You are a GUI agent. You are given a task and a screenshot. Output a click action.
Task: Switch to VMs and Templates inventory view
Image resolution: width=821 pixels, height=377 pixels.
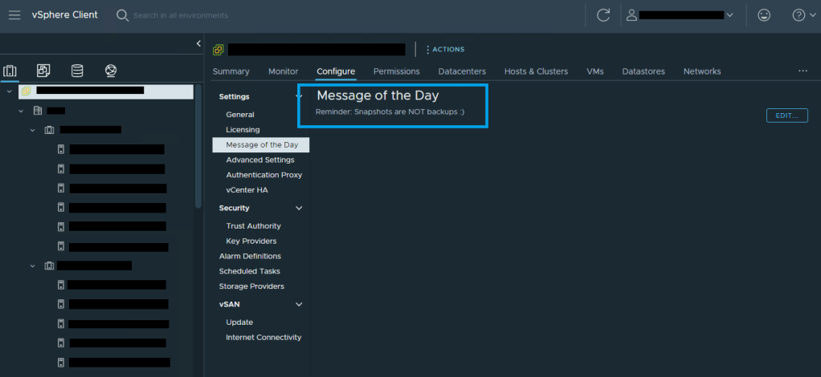pos(43,71)
